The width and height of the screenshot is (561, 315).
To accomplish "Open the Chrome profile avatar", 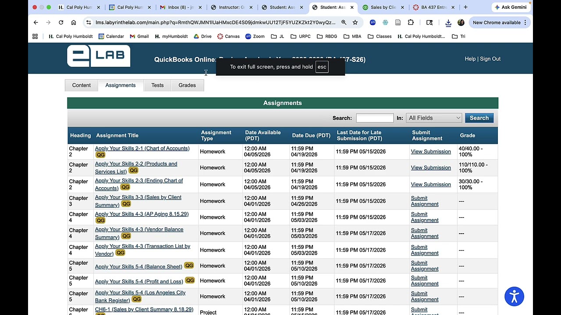I will pos(461,22).
